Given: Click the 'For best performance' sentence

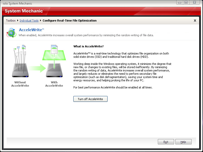Looking at the screenshot, I should [x=113, y=87].
